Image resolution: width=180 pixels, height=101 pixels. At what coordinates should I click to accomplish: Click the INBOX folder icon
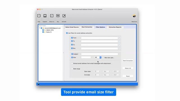coord(45,30)
